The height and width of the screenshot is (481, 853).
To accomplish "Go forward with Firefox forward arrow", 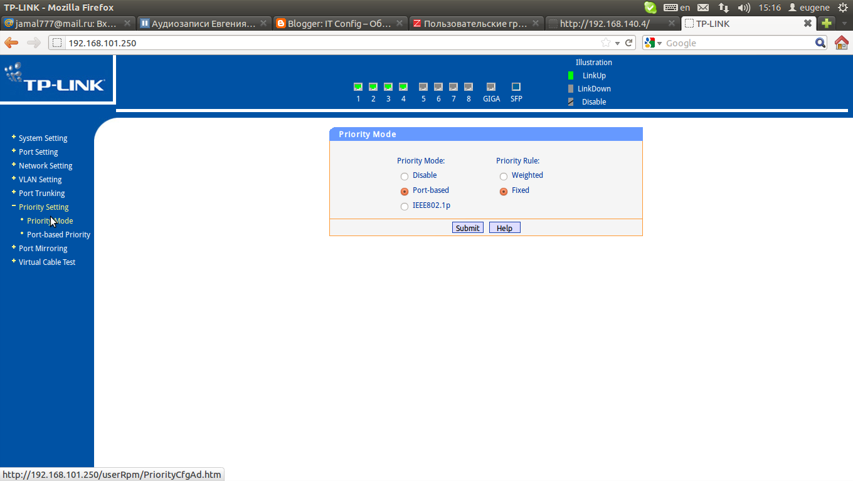I will [x=34, y=43].
